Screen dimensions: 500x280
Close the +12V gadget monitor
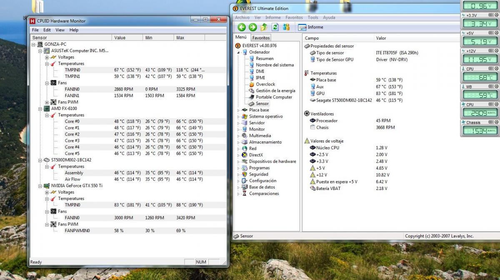pyautogui.click(x=496, y=51)
